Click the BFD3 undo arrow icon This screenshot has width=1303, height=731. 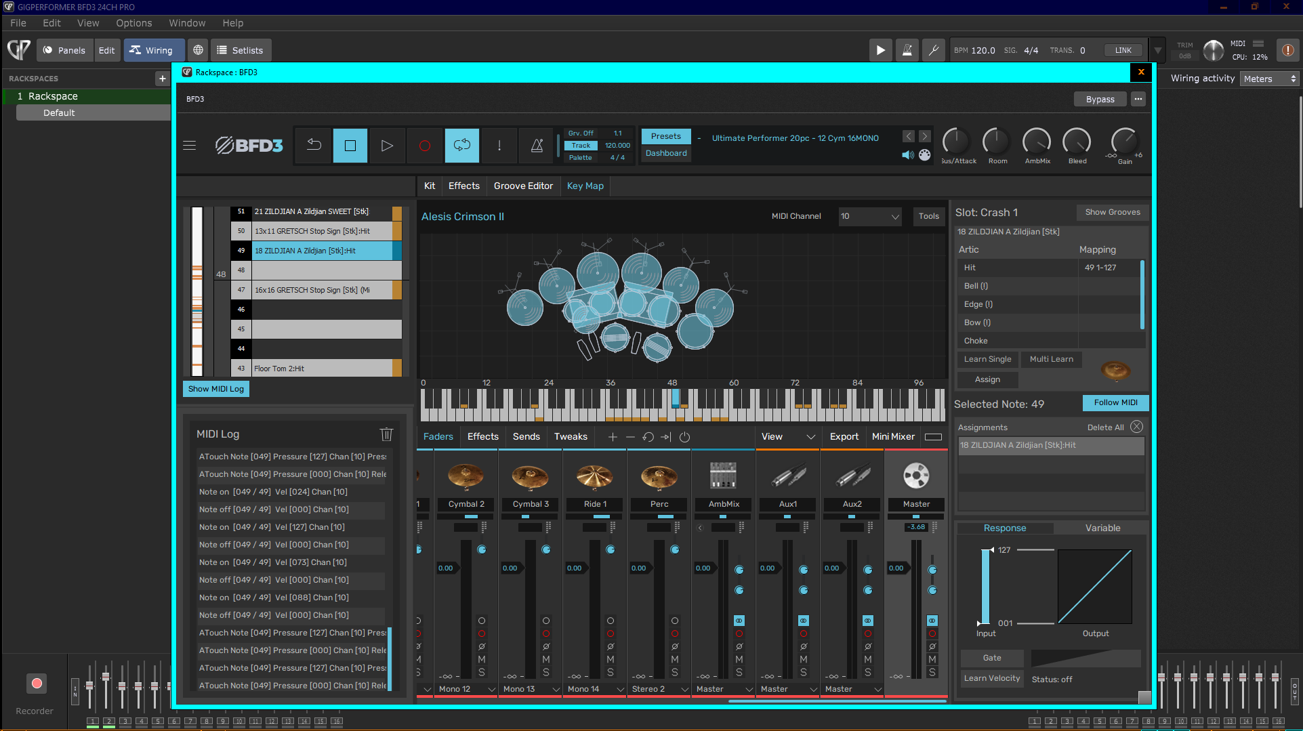point(314,146)
